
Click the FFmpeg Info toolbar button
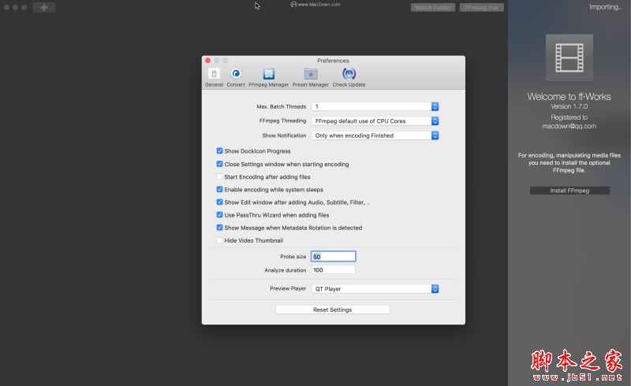[x=481, y=8]
